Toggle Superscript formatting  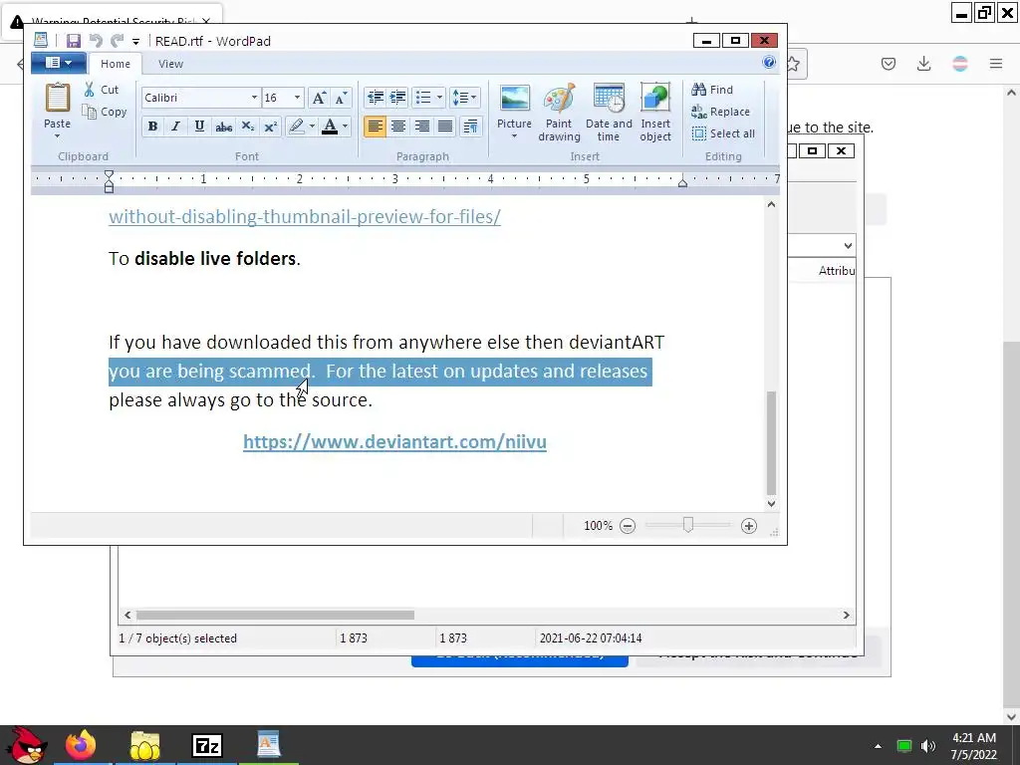[271, 127]
